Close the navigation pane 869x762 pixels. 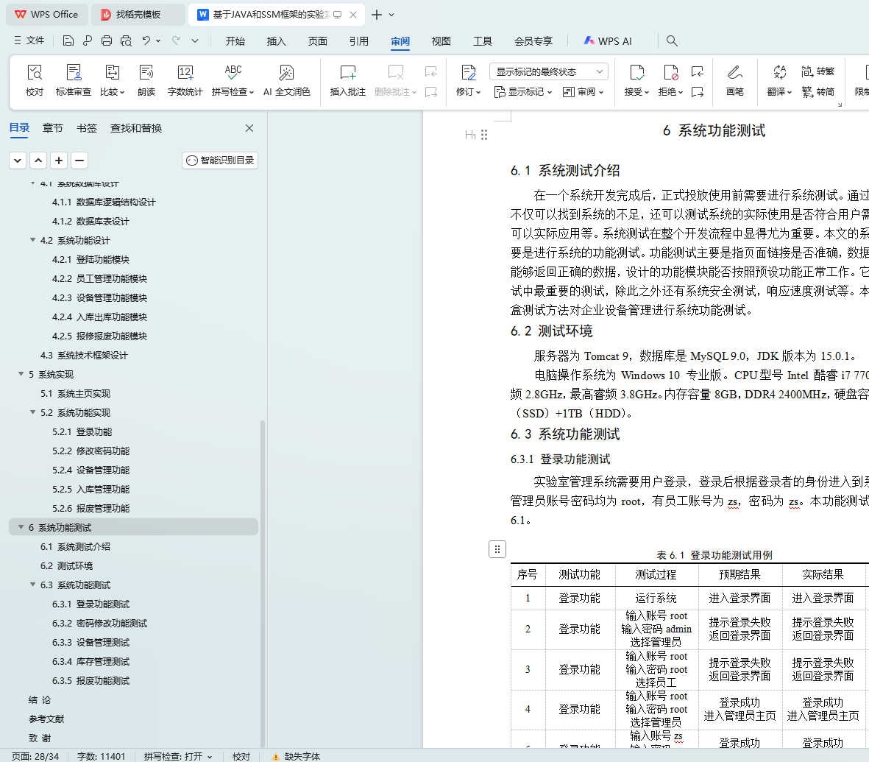[249, 128]
